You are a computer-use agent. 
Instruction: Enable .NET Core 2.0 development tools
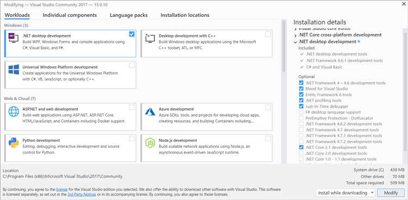tap(301, 153)
